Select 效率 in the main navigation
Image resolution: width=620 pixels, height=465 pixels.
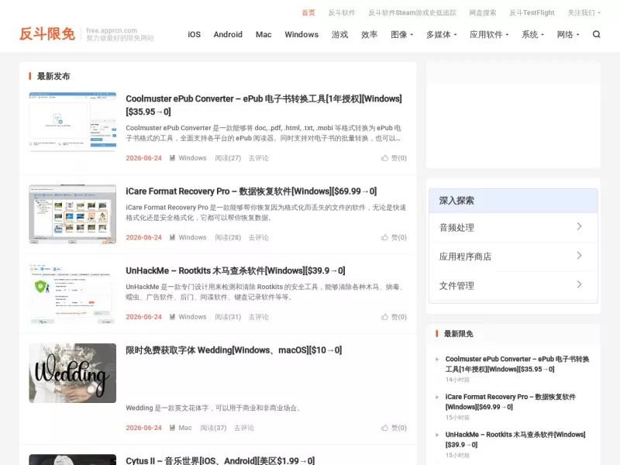[x=370, y=35]
